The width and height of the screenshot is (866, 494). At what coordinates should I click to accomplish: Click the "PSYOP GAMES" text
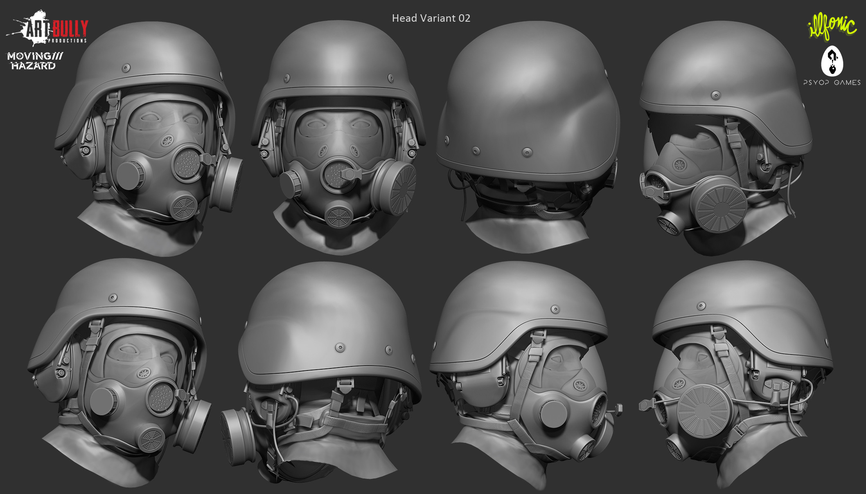pyautogui.click(x=832, y=83)
